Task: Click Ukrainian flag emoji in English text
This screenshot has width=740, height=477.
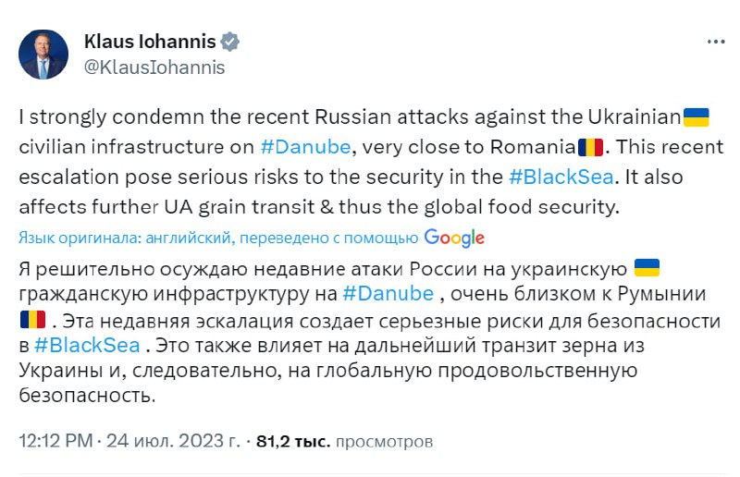Action: 696,118
